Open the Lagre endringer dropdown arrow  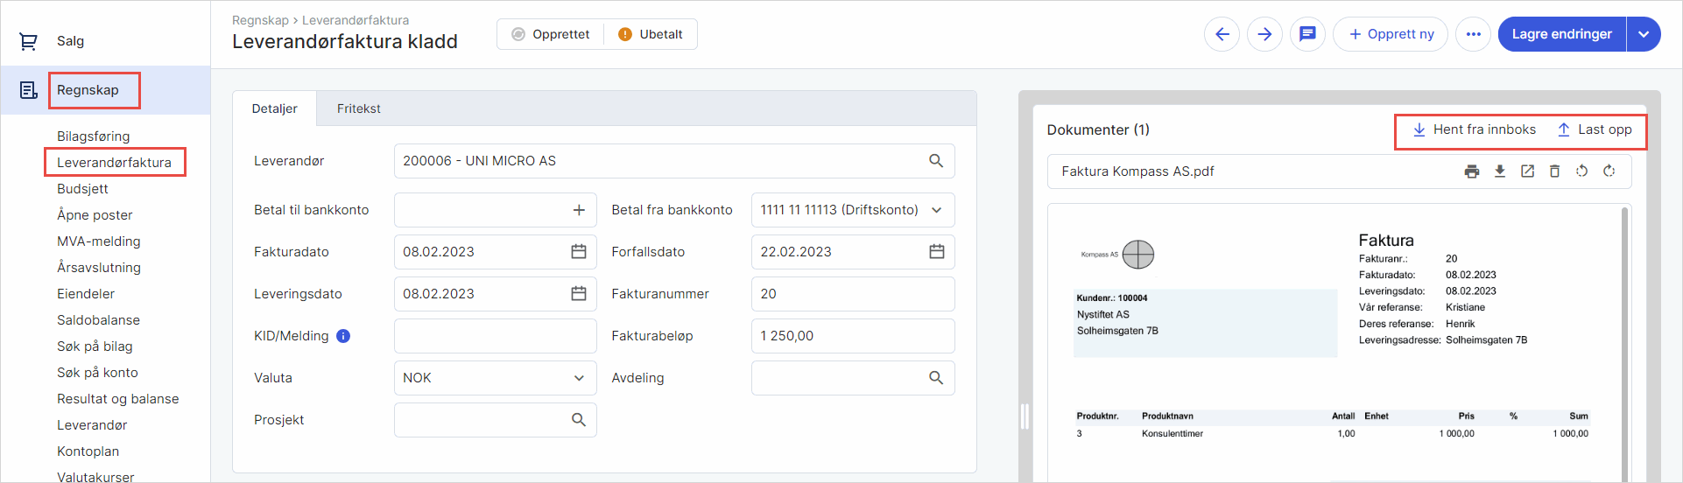1644,34
